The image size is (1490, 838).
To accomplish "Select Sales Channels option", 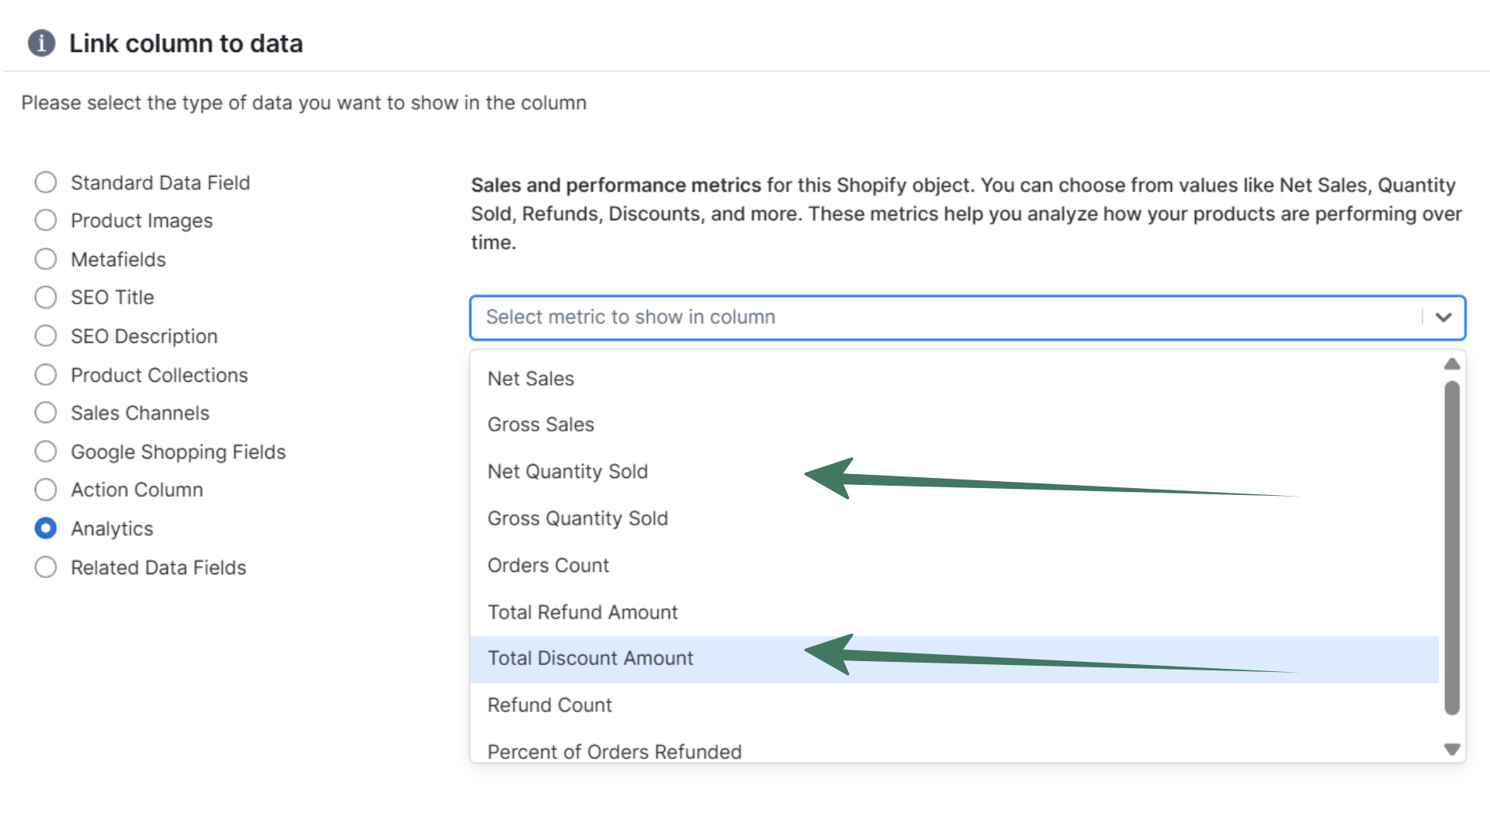I will 45,412.
